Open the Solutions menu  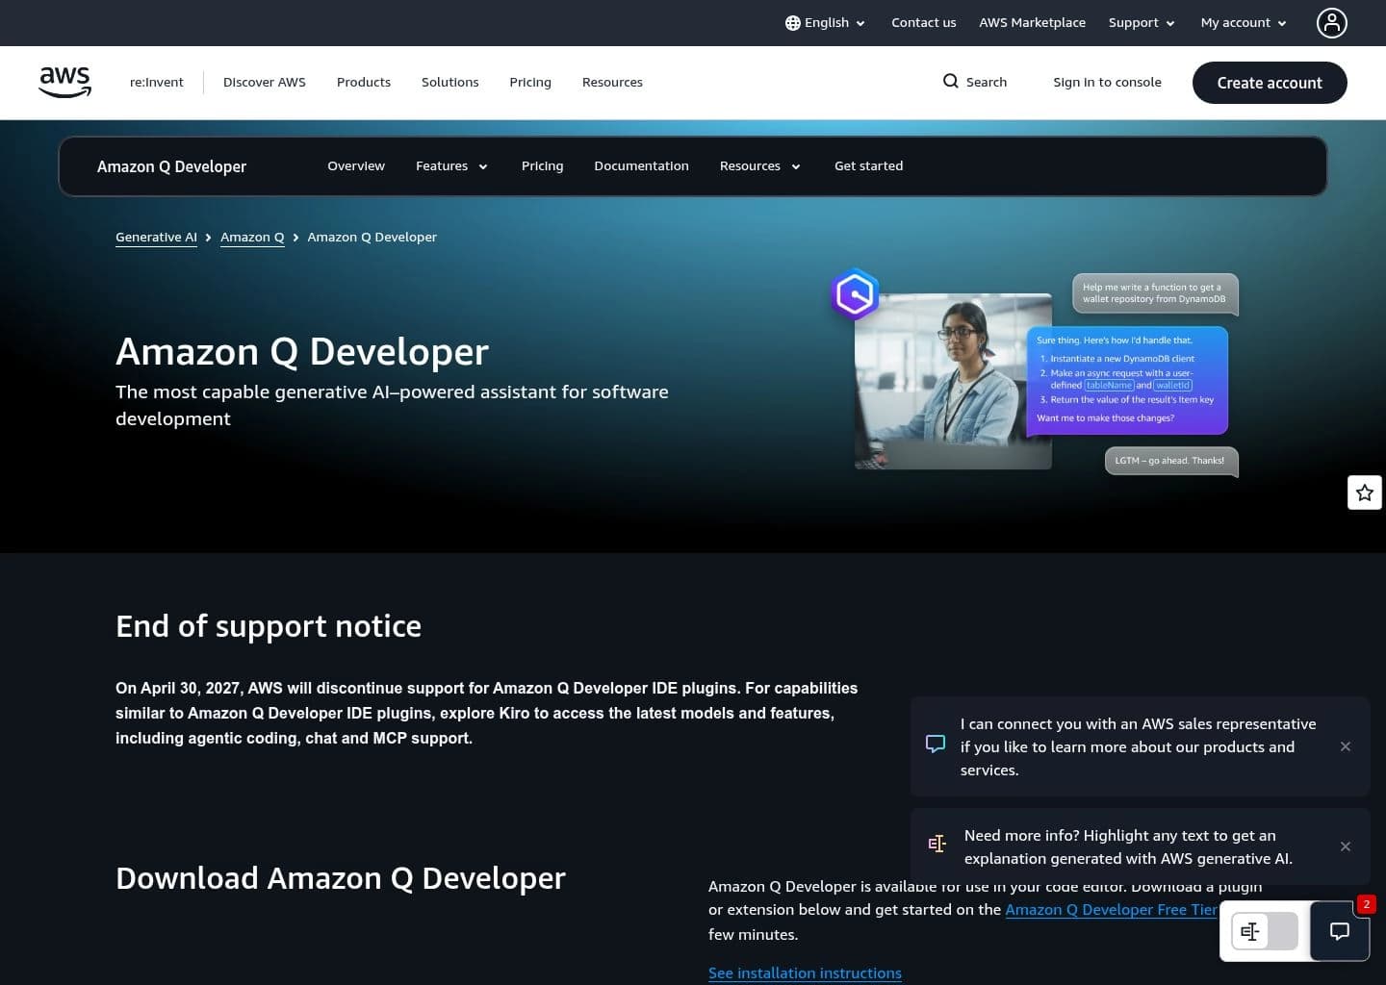tap(450, 83)
